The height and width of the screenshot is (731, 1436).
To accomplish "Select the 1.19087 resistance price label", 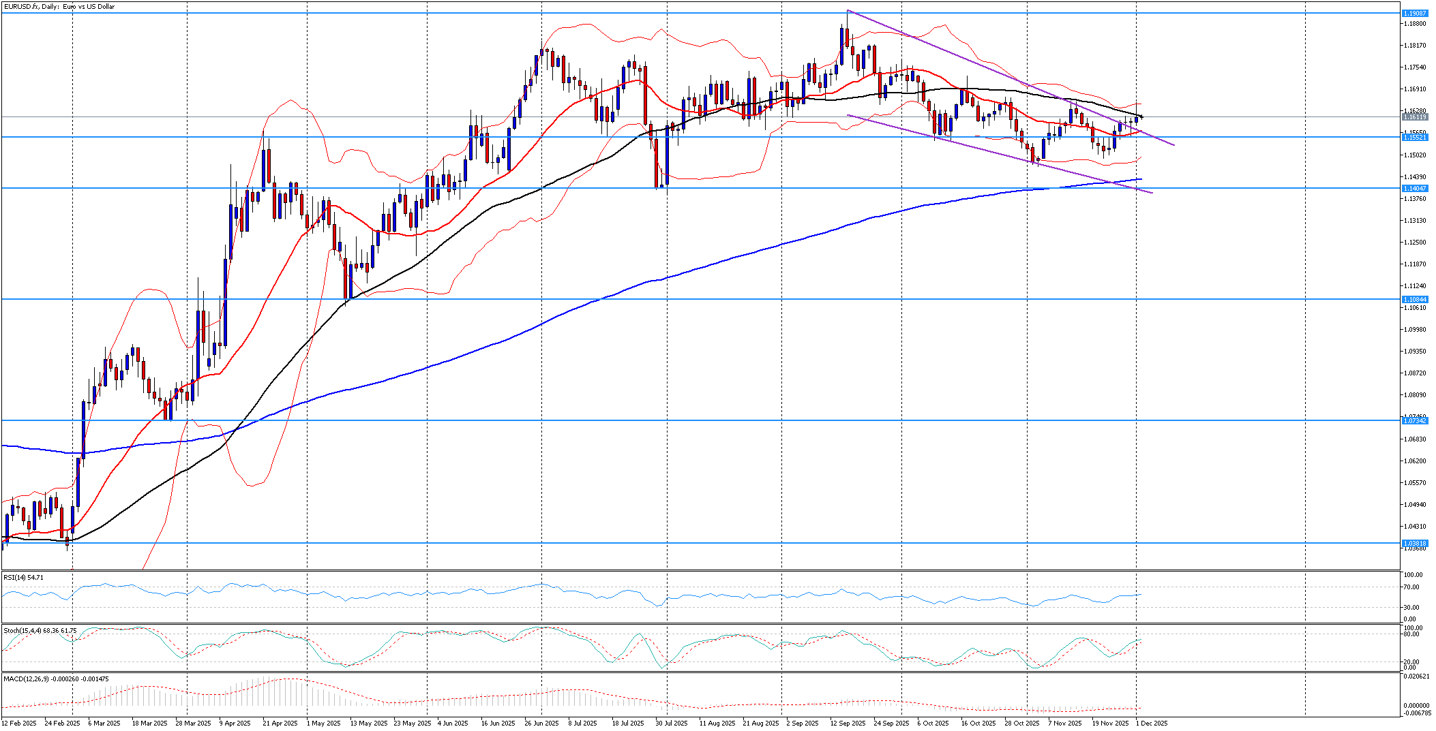I will (1413, 14).
